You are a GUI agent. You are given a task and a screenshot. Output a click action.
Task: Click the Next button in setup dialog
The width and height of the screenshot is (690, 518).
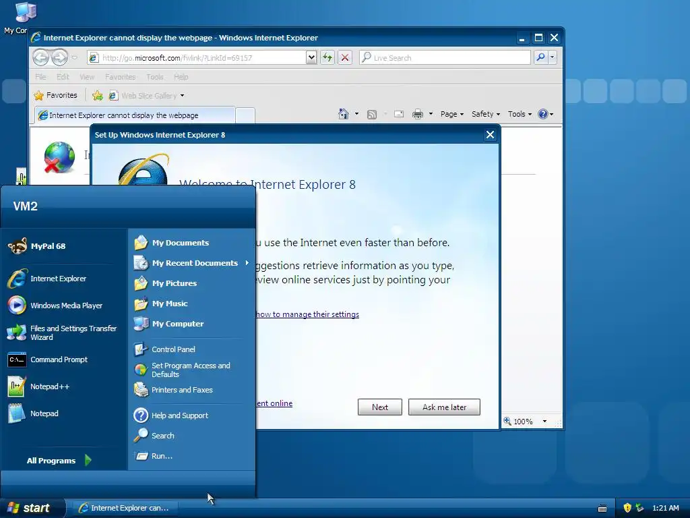coord(380,407)
